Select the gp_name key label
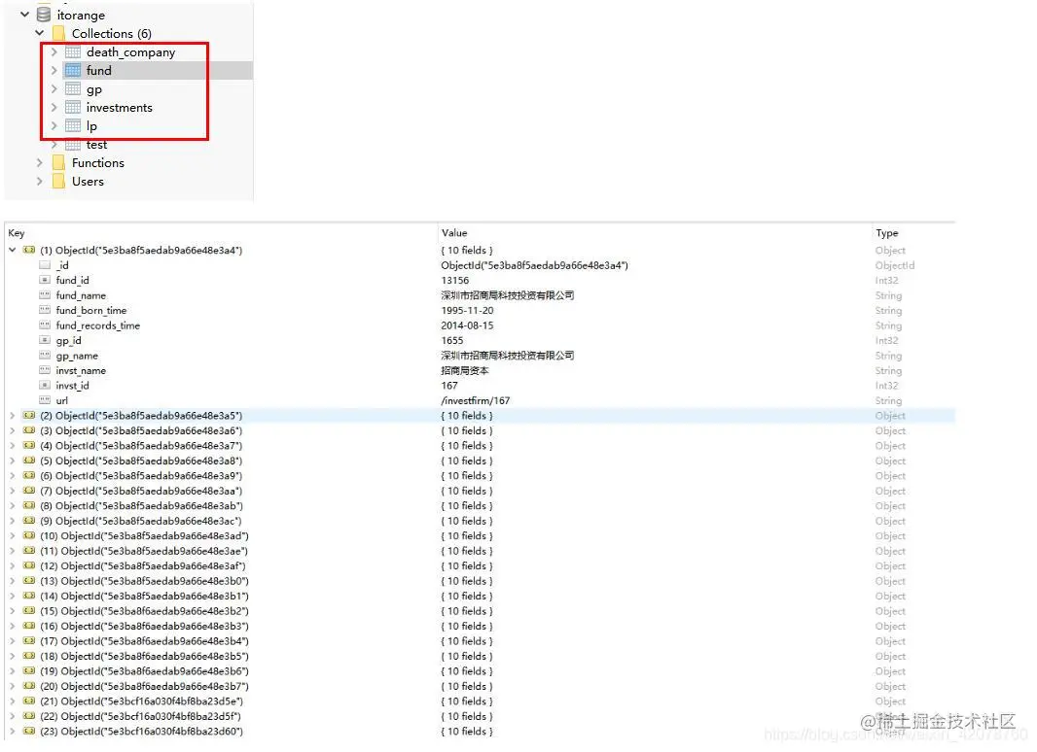The image size is (1037, 752). pyautogui.click(x=77, y=356)
